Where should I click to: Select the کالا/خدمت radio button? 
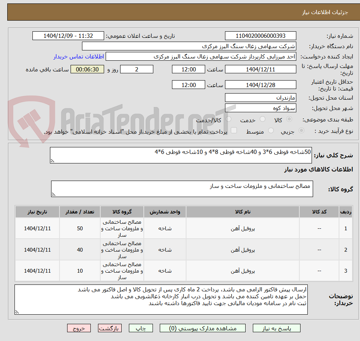pyautogui.click(x=228, y=119)
